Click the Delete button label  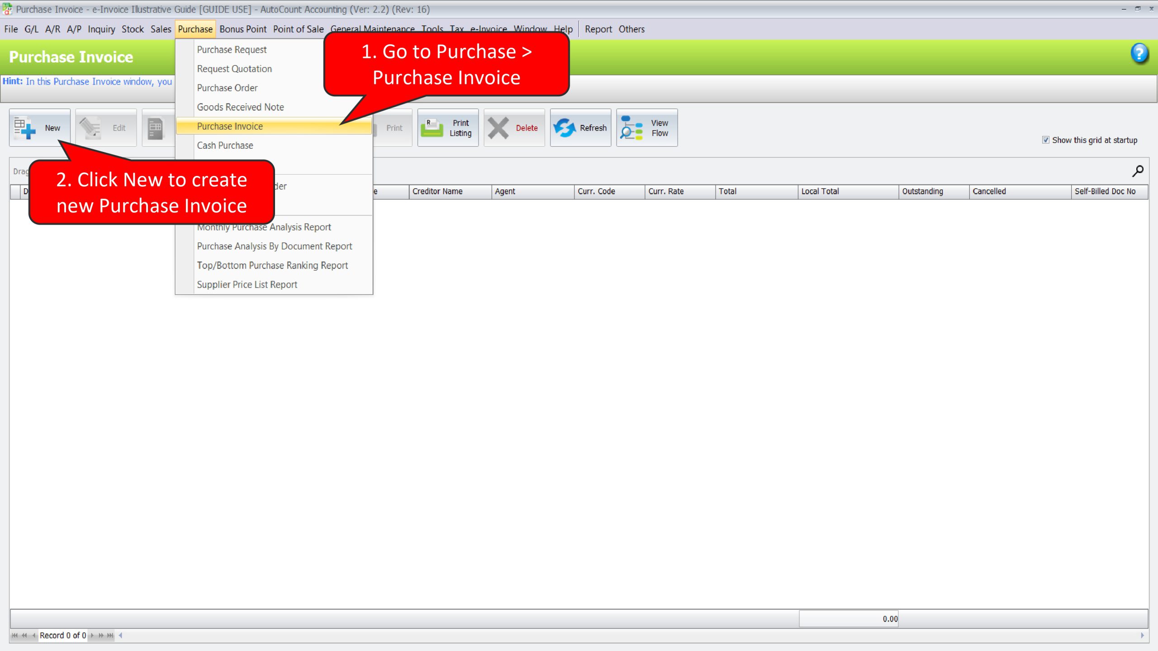point(527,128)
